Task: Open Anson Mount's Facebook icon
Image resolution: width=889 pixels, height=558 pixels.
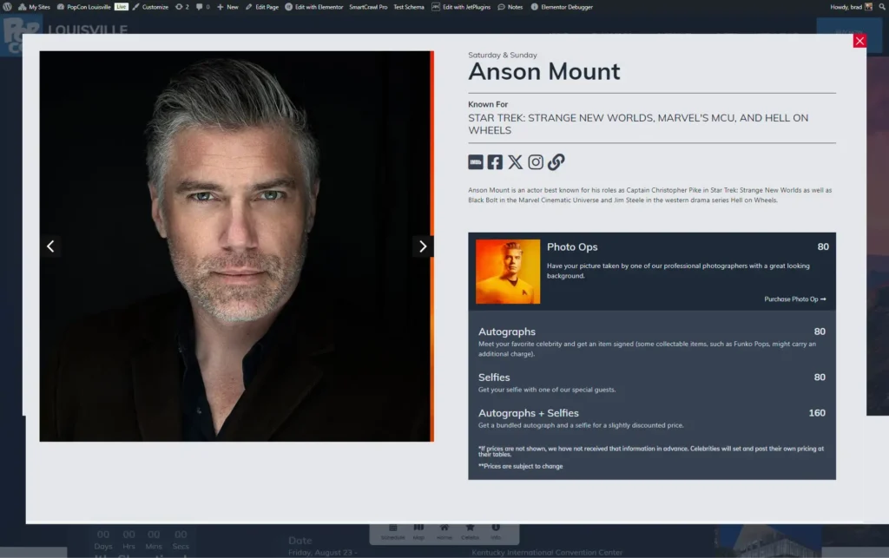Action: click(495, 162)
